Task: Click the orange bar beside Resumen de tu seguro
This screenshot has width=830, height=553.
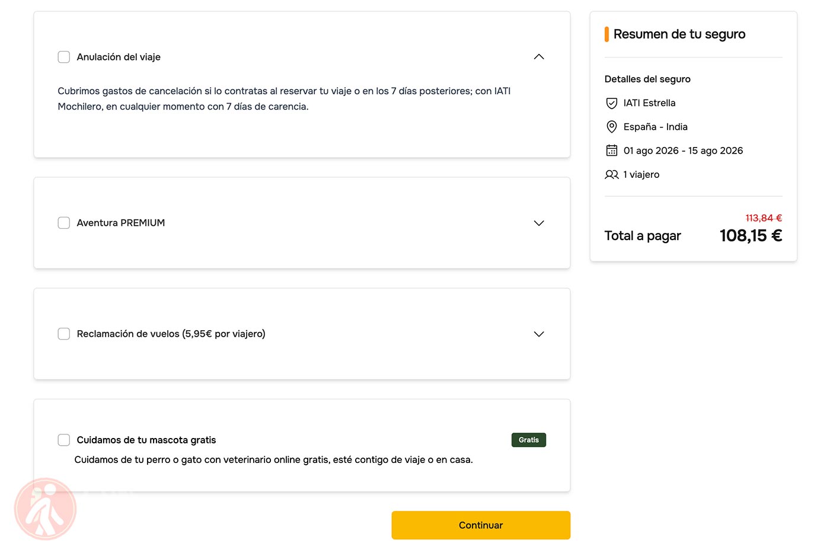Action: click(606, 34)
